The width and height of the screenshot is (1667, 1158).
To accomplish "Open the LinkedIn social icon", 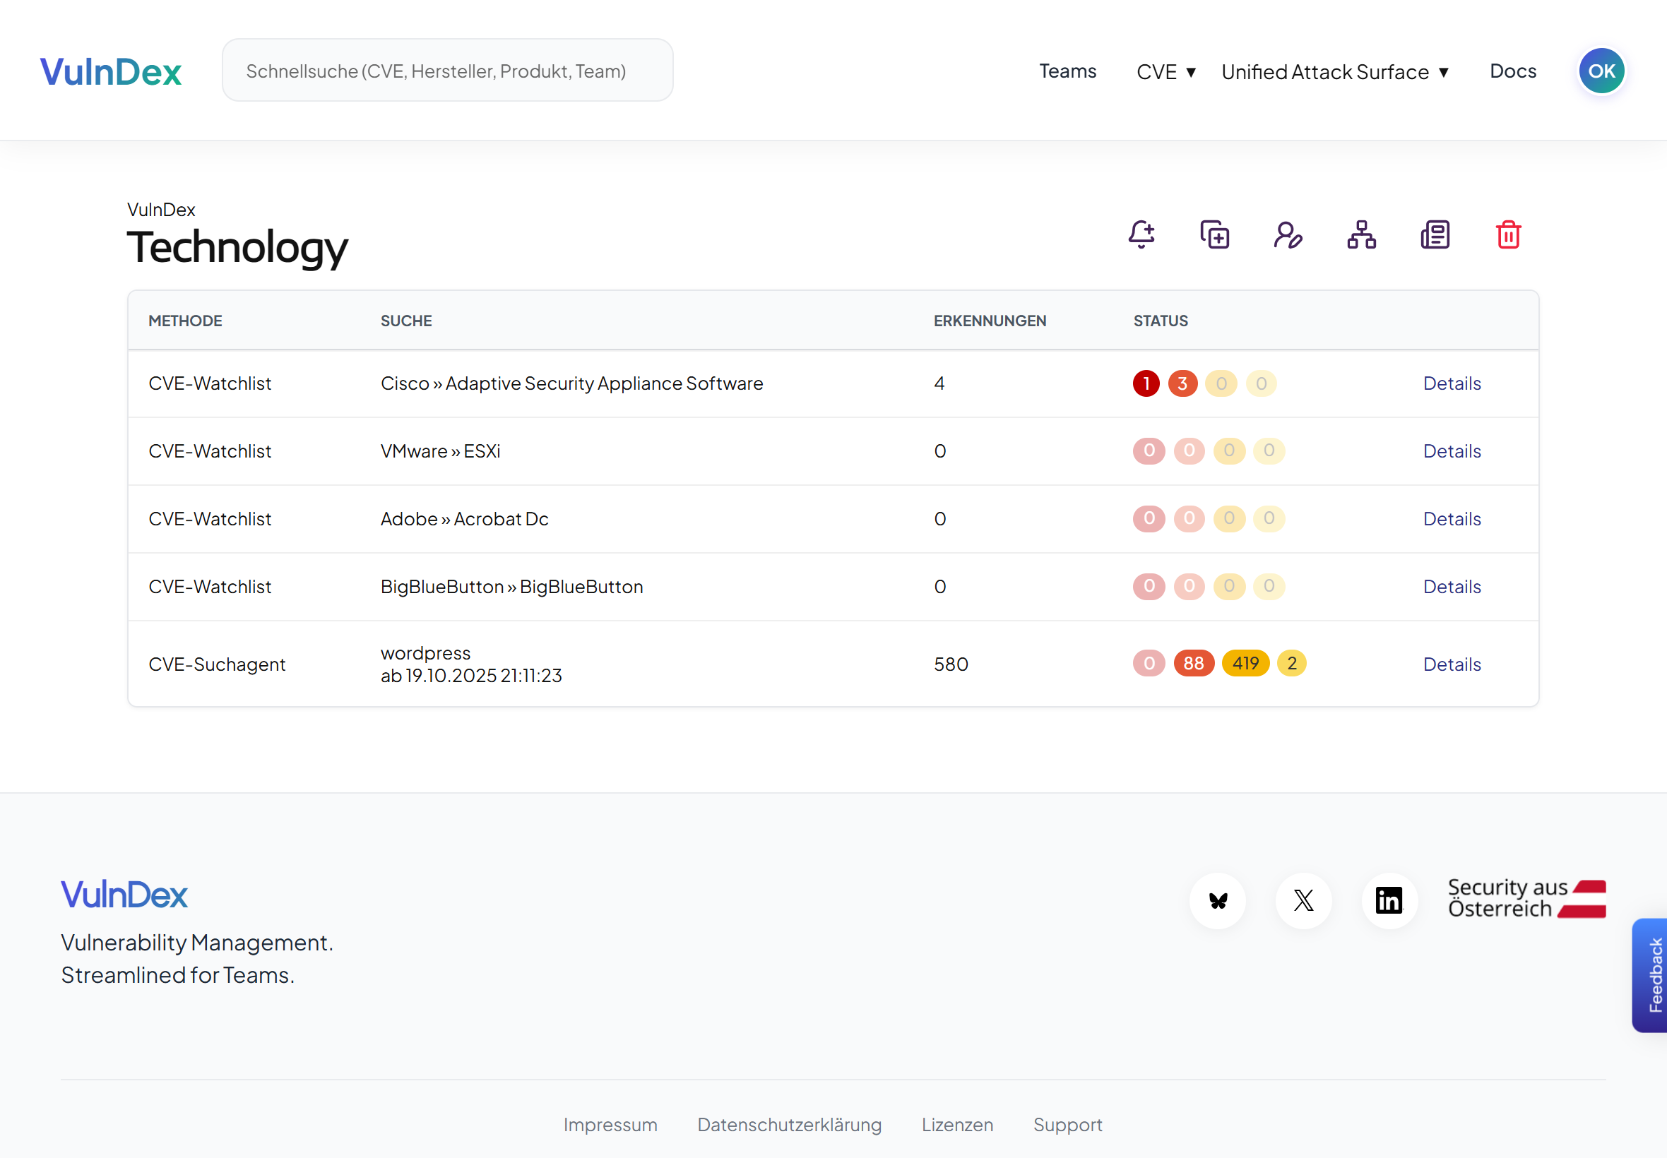I will point(1389,900).
